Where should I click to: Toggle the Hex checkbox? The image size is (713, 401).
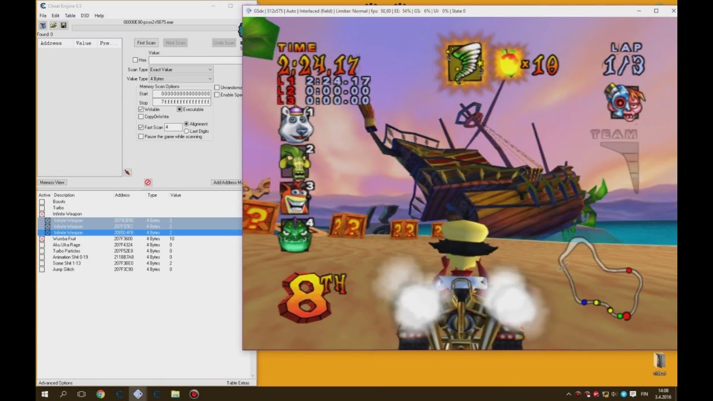click(x=135, y=60)
